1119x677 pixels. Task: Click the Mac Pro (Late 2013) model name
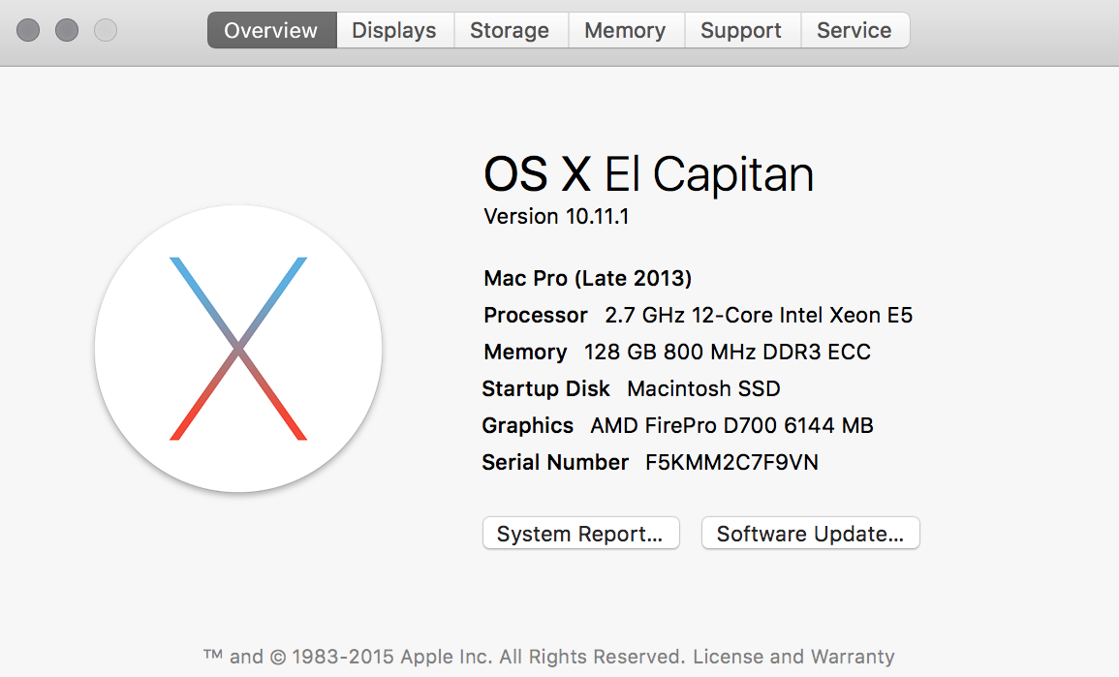[587, 279]
